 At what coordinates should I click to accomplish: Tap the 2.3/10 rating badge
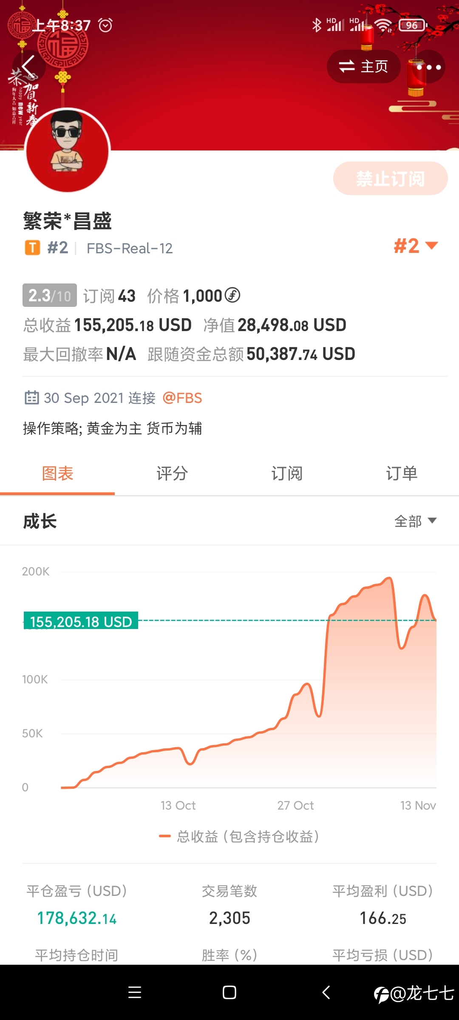[50, 295]
